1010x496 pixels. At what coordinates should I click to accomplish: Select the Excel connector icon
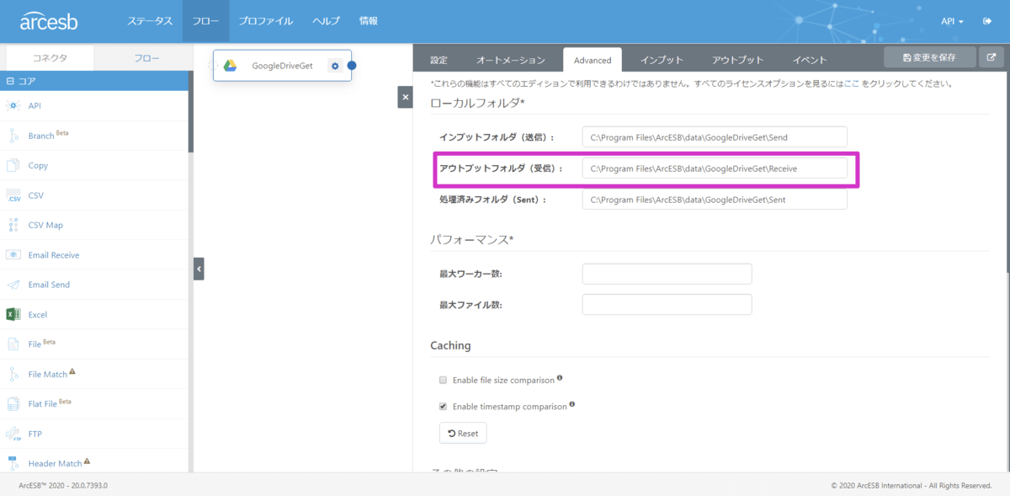click(13, 314)
